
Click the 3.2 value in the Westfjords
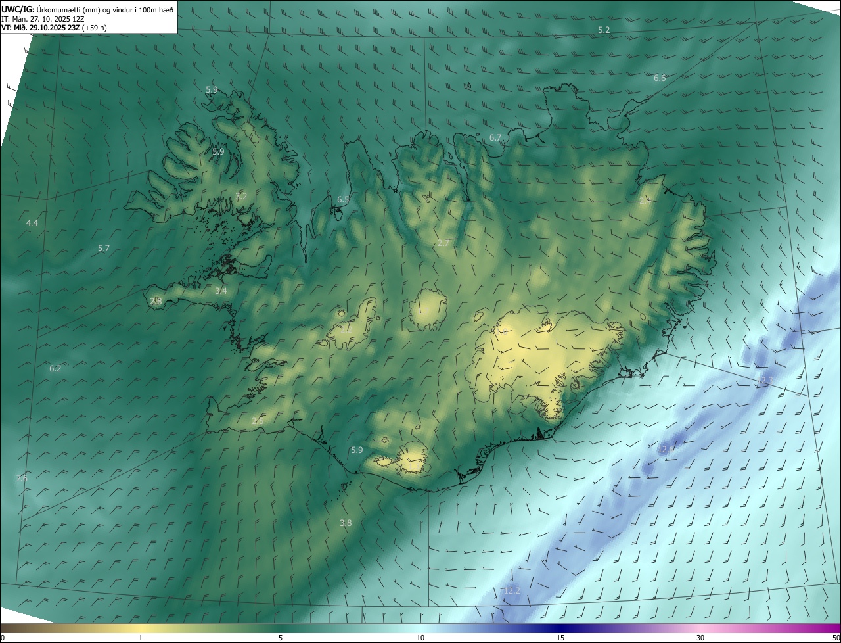241,196
